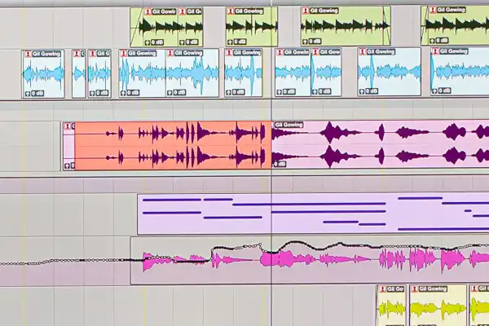Select lowest long note at MIDI clip bottom
Viewport: 489px width, 326px height.
[x=443, y=229]
